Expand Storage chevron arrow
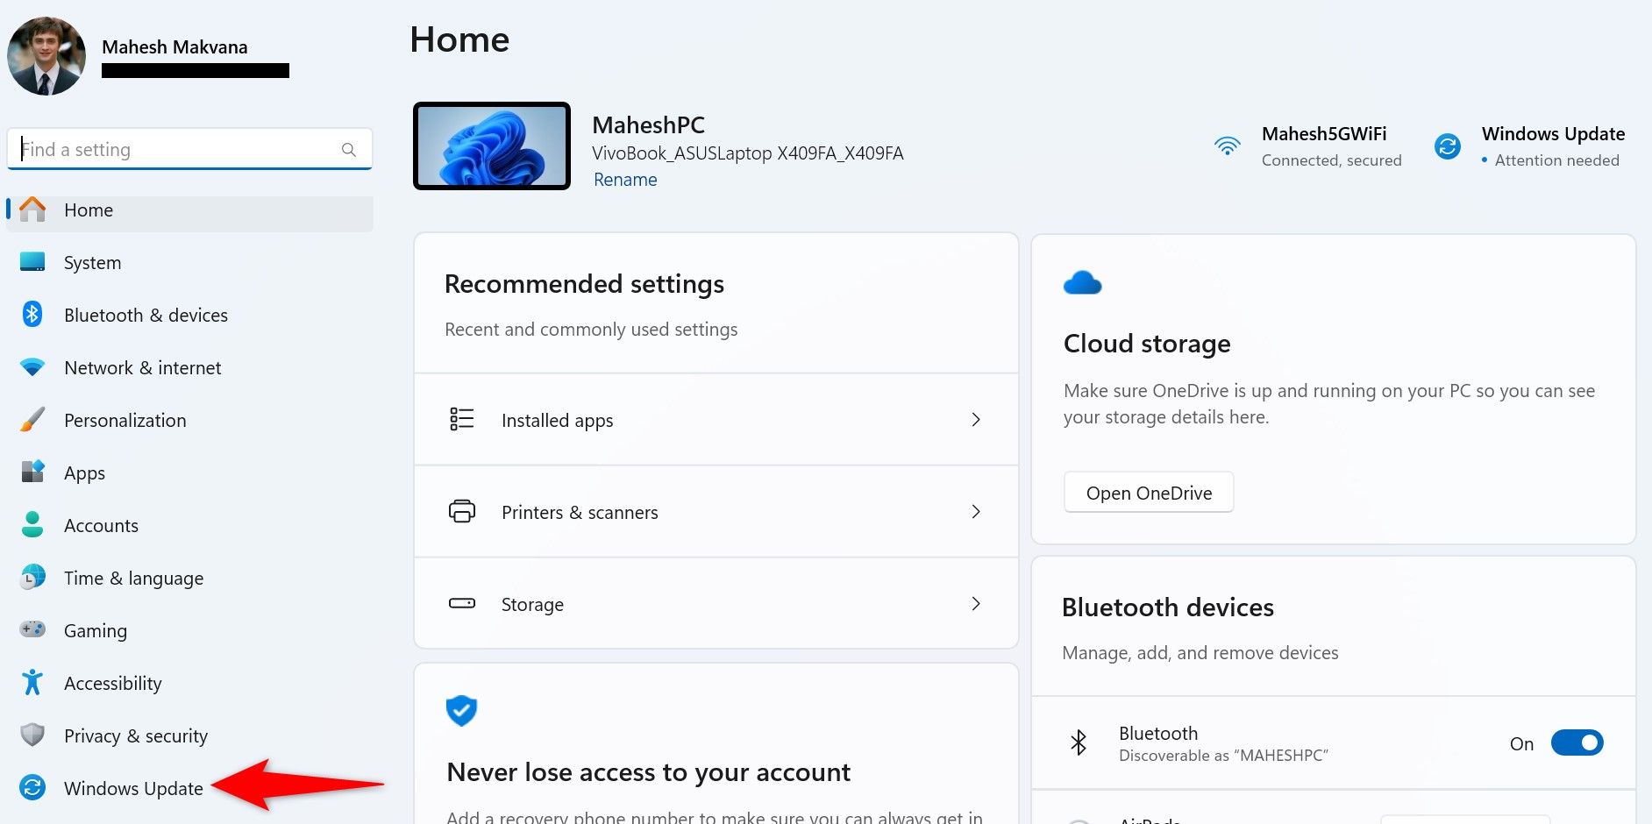 coord(976,603)
